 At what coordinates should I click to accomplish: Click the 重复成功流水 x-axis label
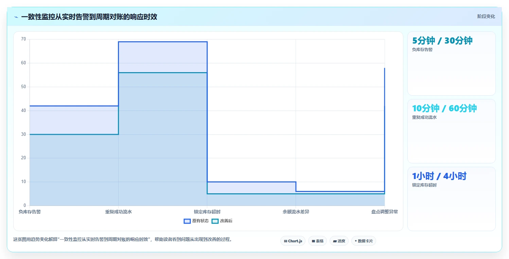(x=118, y=212)
